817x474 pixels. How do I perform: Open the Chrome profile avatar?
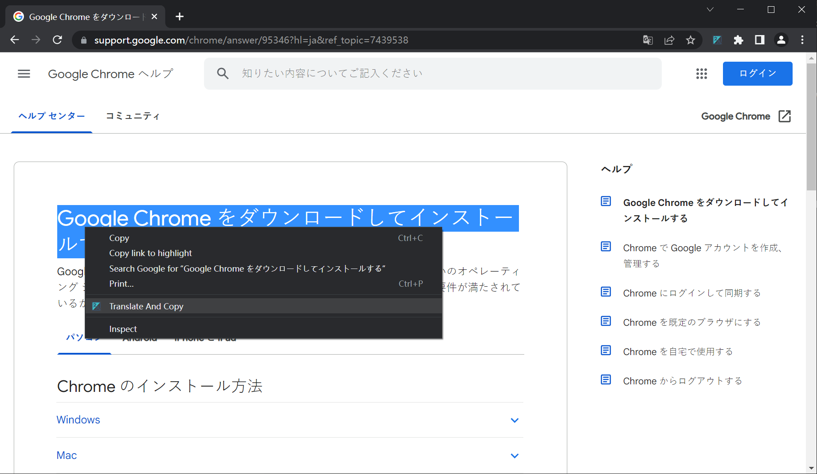[x=781, y=40]
